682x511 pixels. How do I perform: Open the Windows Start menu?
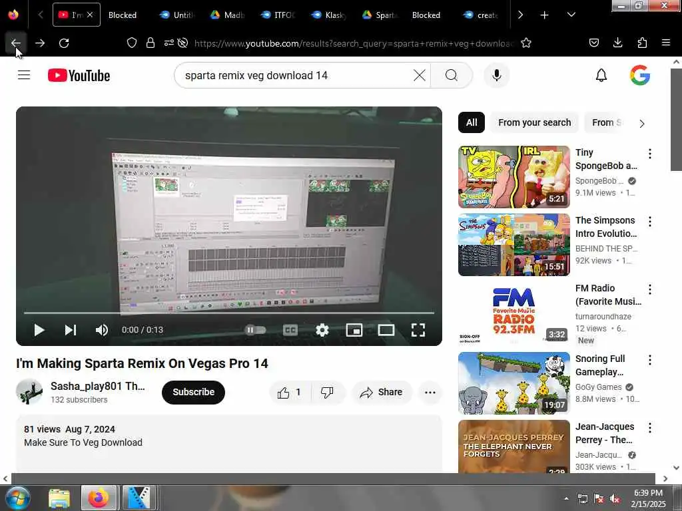[17, 498]
